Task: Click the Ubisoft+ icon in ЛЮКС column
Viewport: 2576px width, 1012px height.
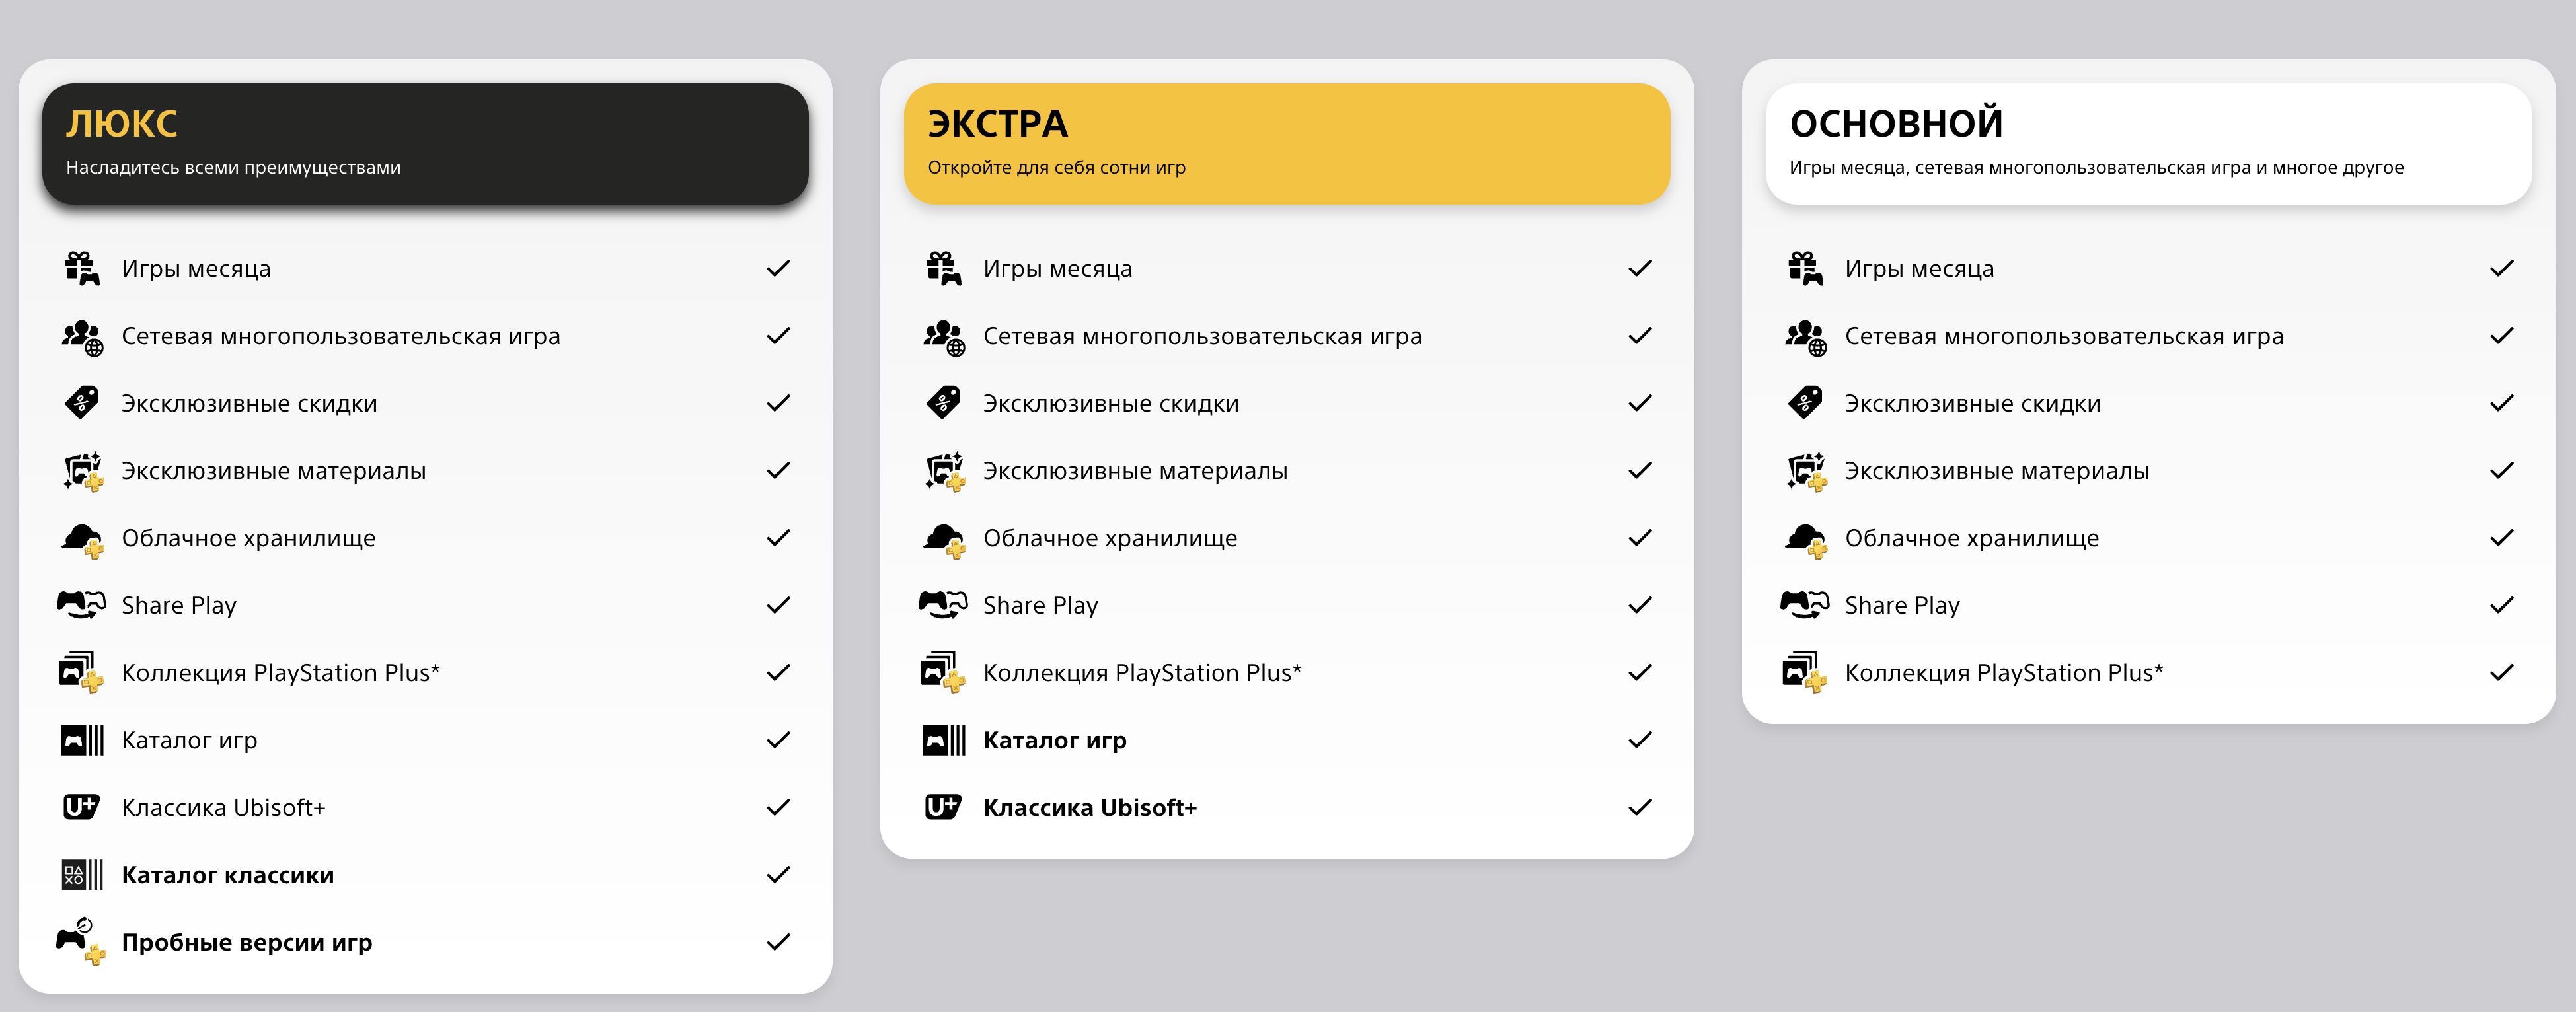Action: (x=81, y=807)
